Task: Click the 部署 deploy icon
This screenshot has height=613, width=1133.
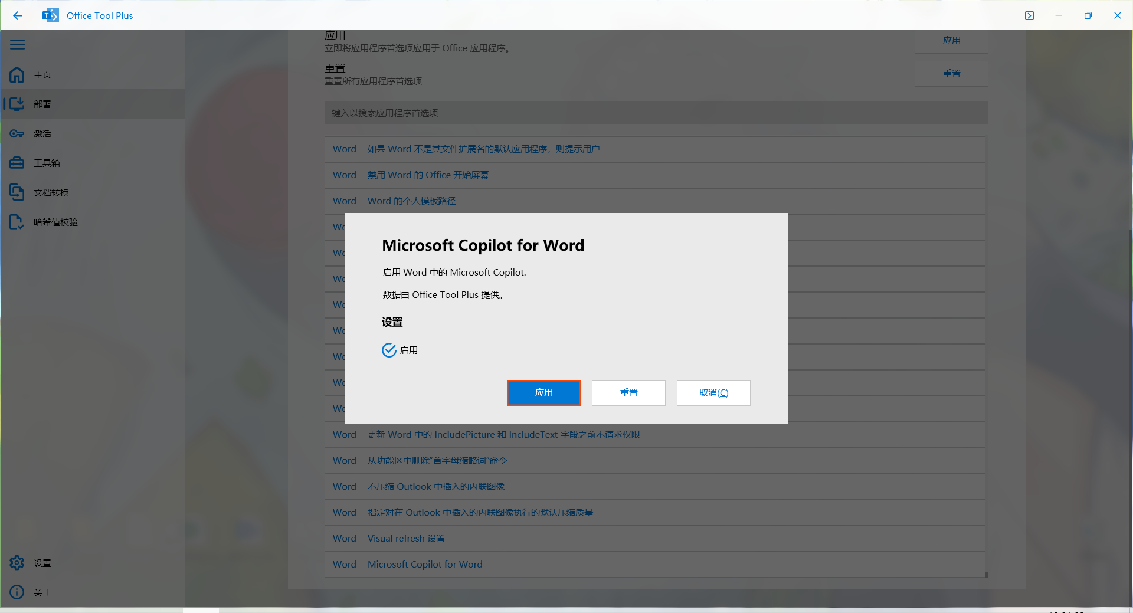Action: coord(17,104)
